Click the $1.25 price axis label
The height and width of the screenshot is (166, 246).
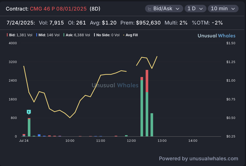pos(231,62)
